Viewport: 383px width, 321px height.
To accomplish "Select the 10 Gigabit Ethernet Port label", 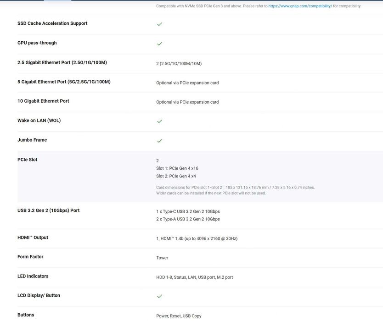I will click(43, 101).
